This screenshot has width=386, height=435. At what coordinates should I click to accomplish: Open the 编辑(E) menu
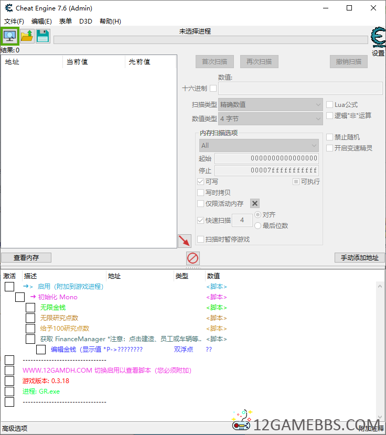tap(41, 21)
